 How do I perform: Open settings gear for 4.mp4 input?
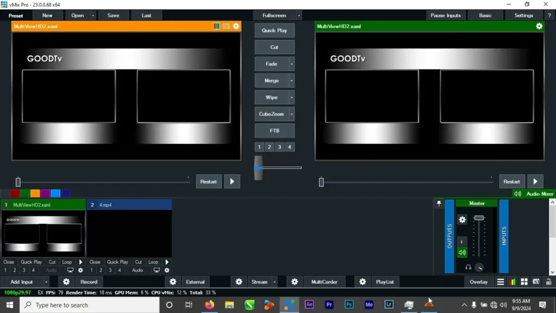[167, 270]
